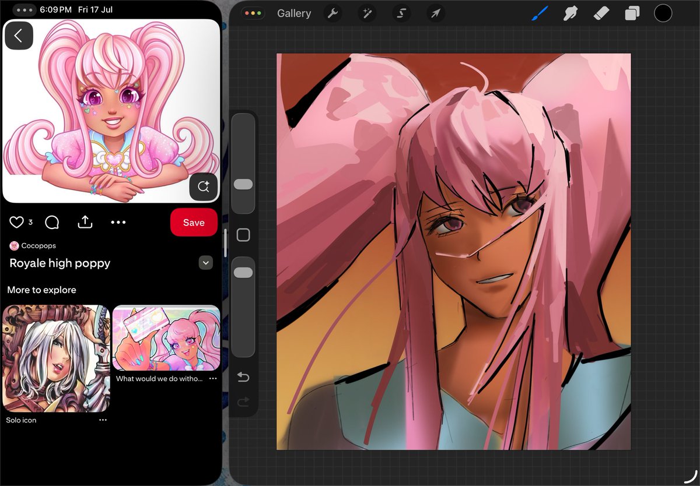Undo the last stroke

243,378
